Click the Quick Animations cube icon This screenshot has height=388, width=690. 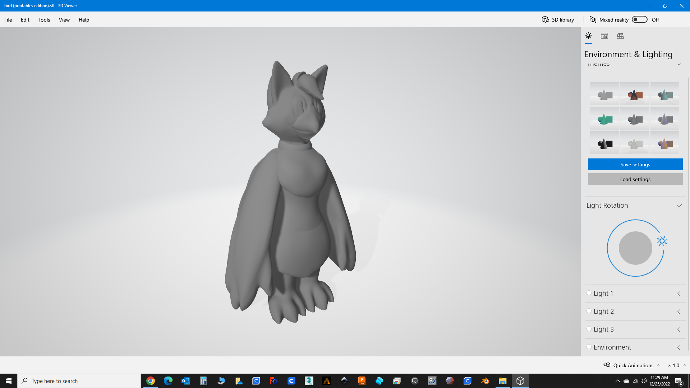click(607, 365)
